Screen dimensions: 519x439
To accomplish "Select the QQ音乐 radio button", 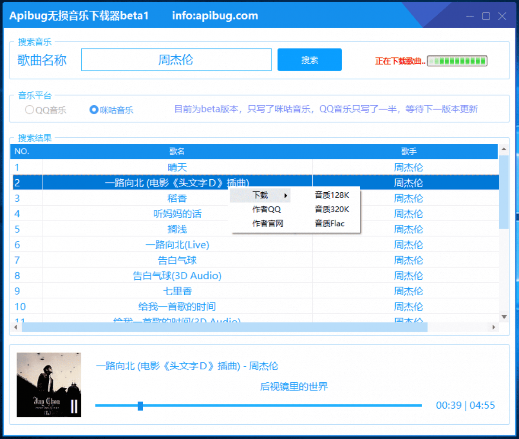I will (29, 110).
